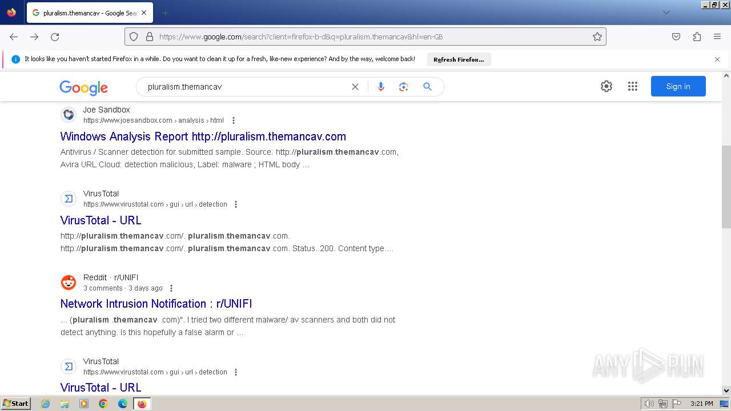The image size is (731, 411).
Task: Click the Firefox logo icon in title bar
Action: tap(11, 12)
